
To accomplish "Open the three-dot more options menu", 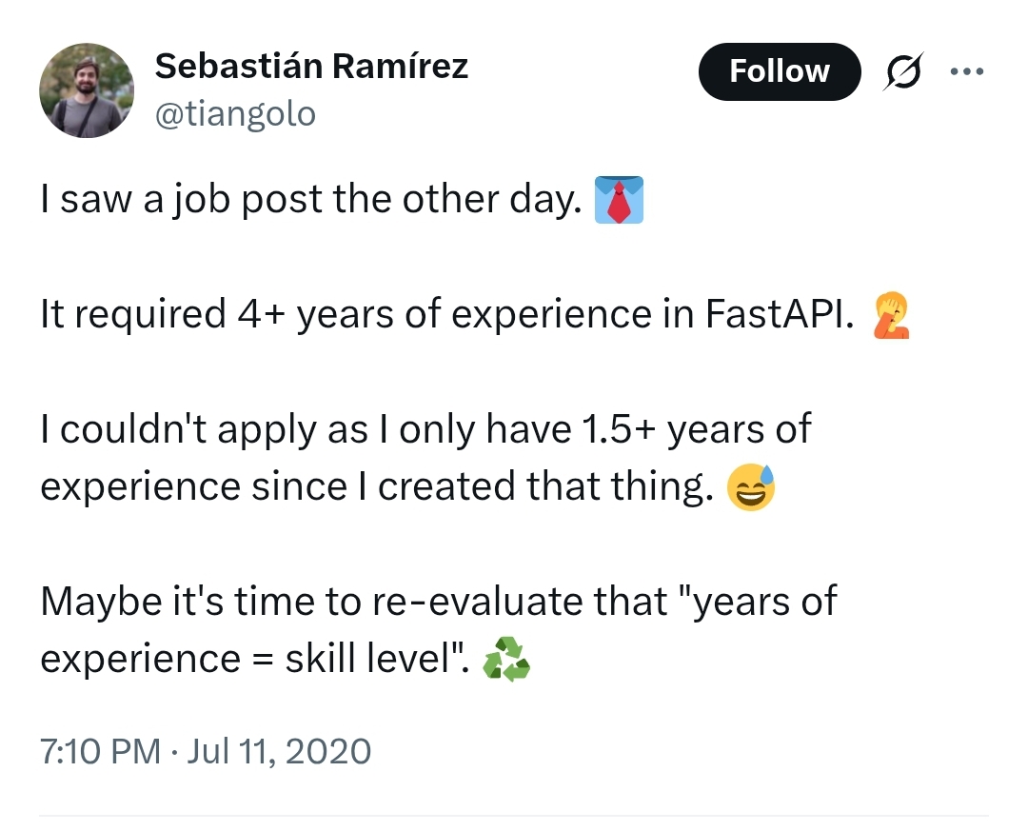I will click(967, 71).
